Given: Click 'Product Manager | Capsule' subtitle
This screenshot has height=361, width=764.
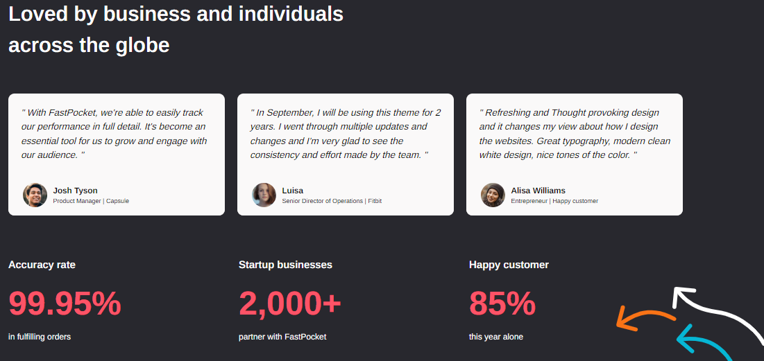Looking at the screenshot, I should click(x=91, y=201).
